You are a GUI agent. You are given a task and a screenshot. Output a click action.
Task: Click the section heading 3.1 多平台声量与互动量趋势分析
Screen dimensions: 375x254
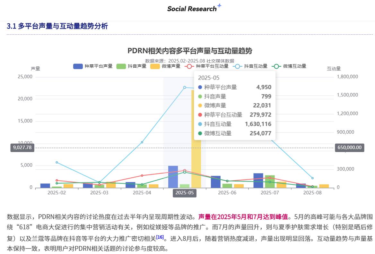[x=57, y=26]
